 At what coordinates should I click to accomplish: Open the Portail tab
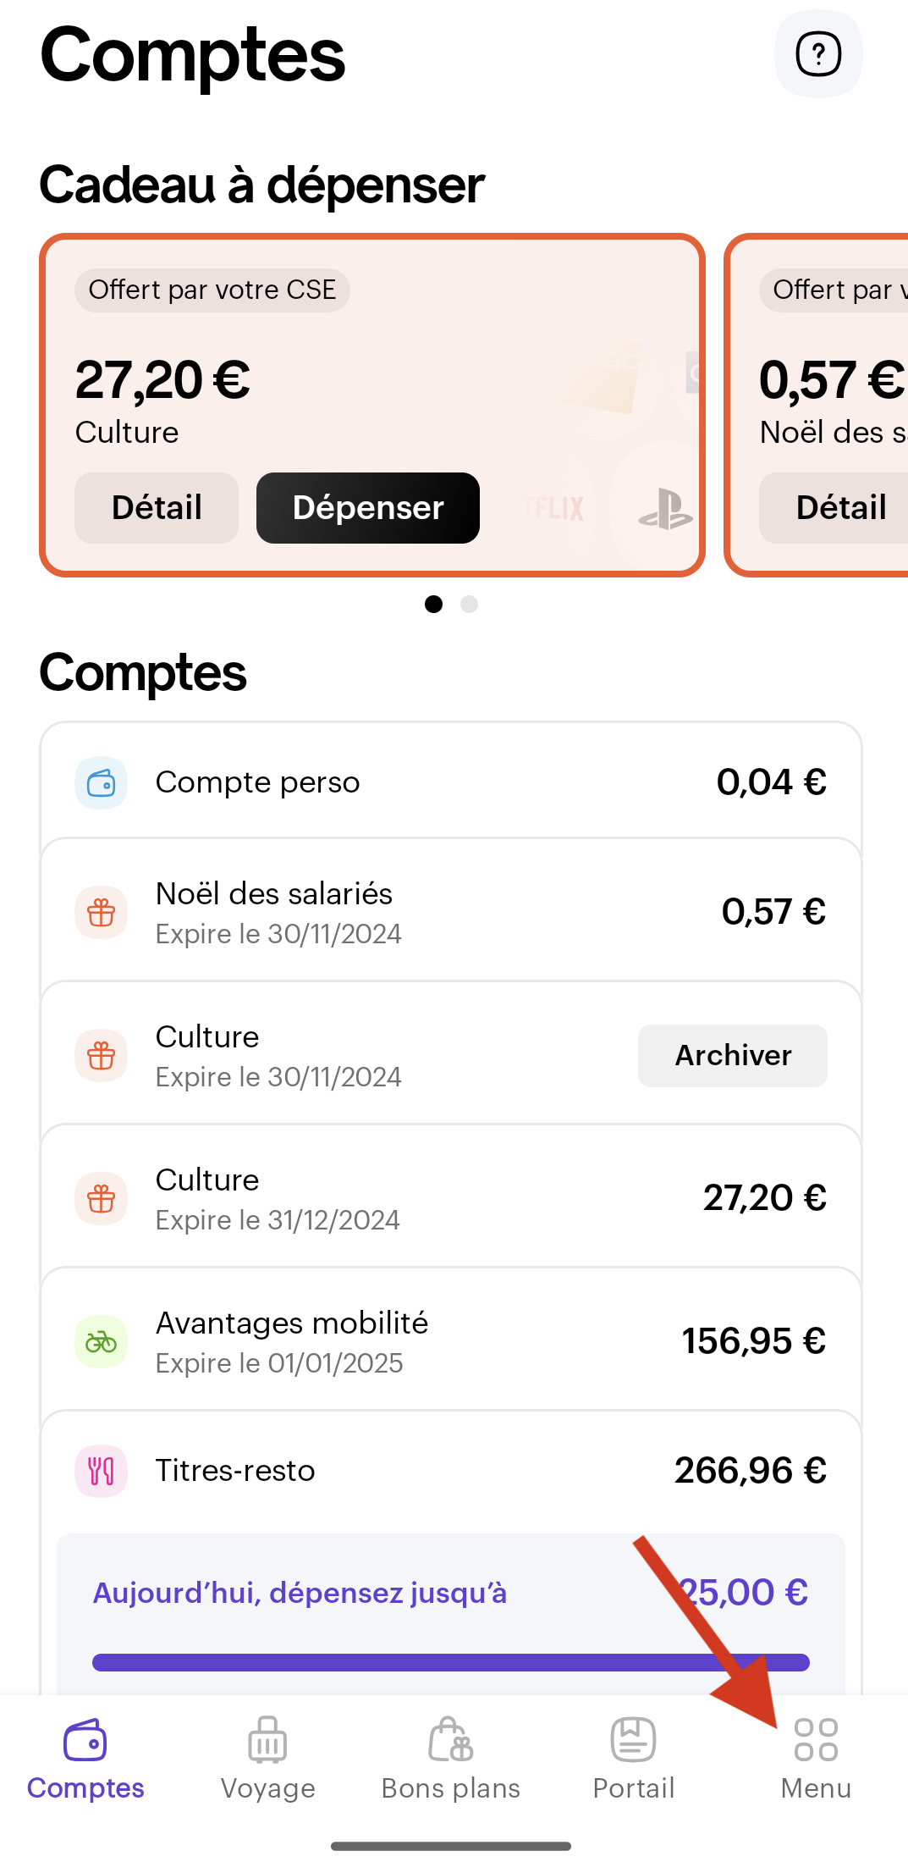(x=633, y=1758)
